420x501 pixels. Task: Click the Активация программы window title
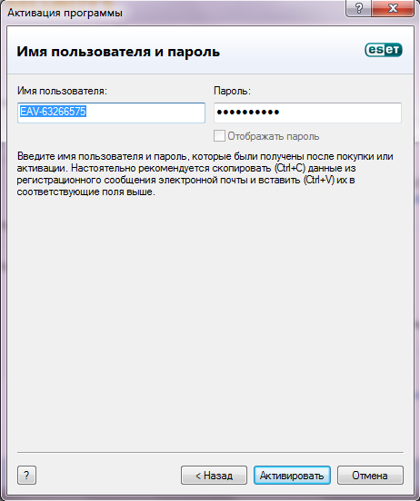pyautogui.click(x=65, y=13)
